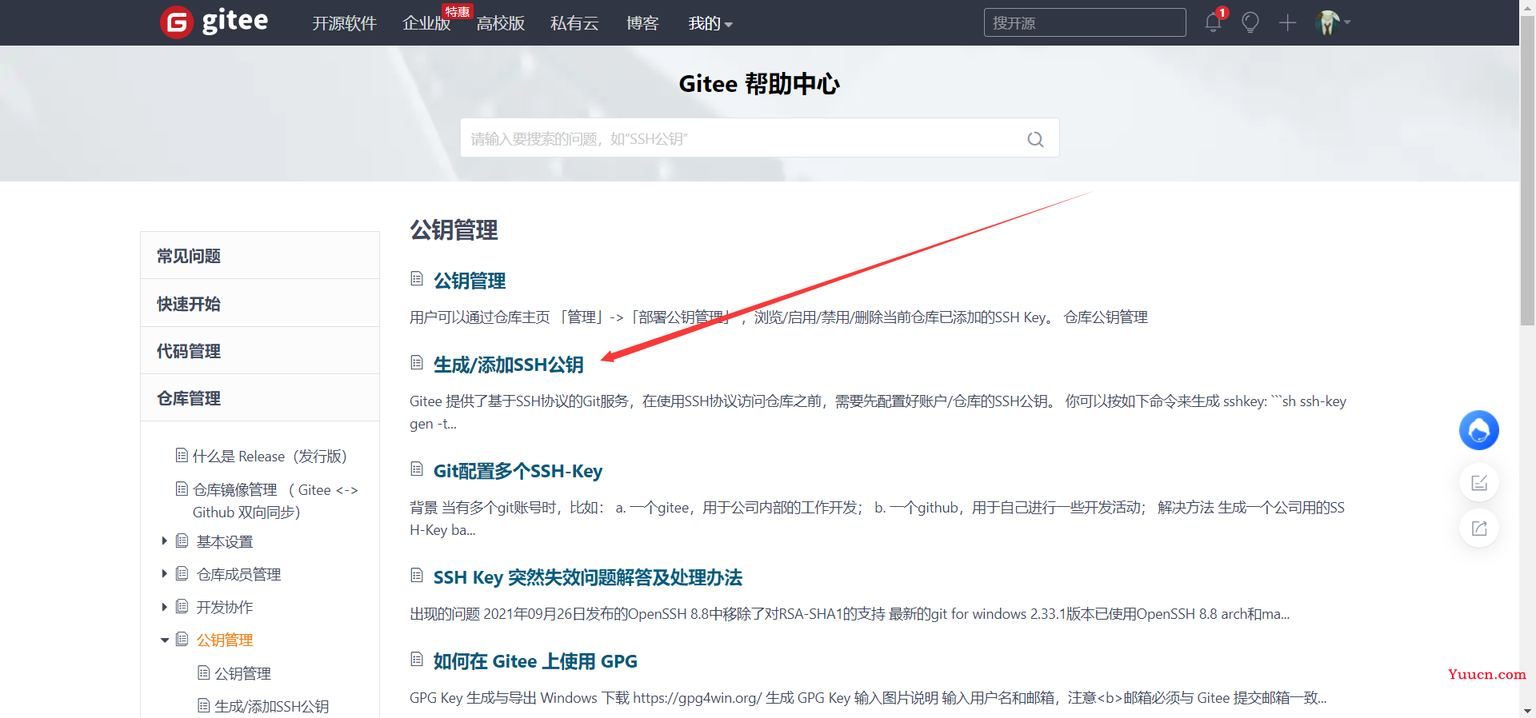Click document icon beside 如何在 Gitee 上使用 GPG
The height and width of the screenshot is (718, 1536).
pyautogui.click(x=417, y=660)
